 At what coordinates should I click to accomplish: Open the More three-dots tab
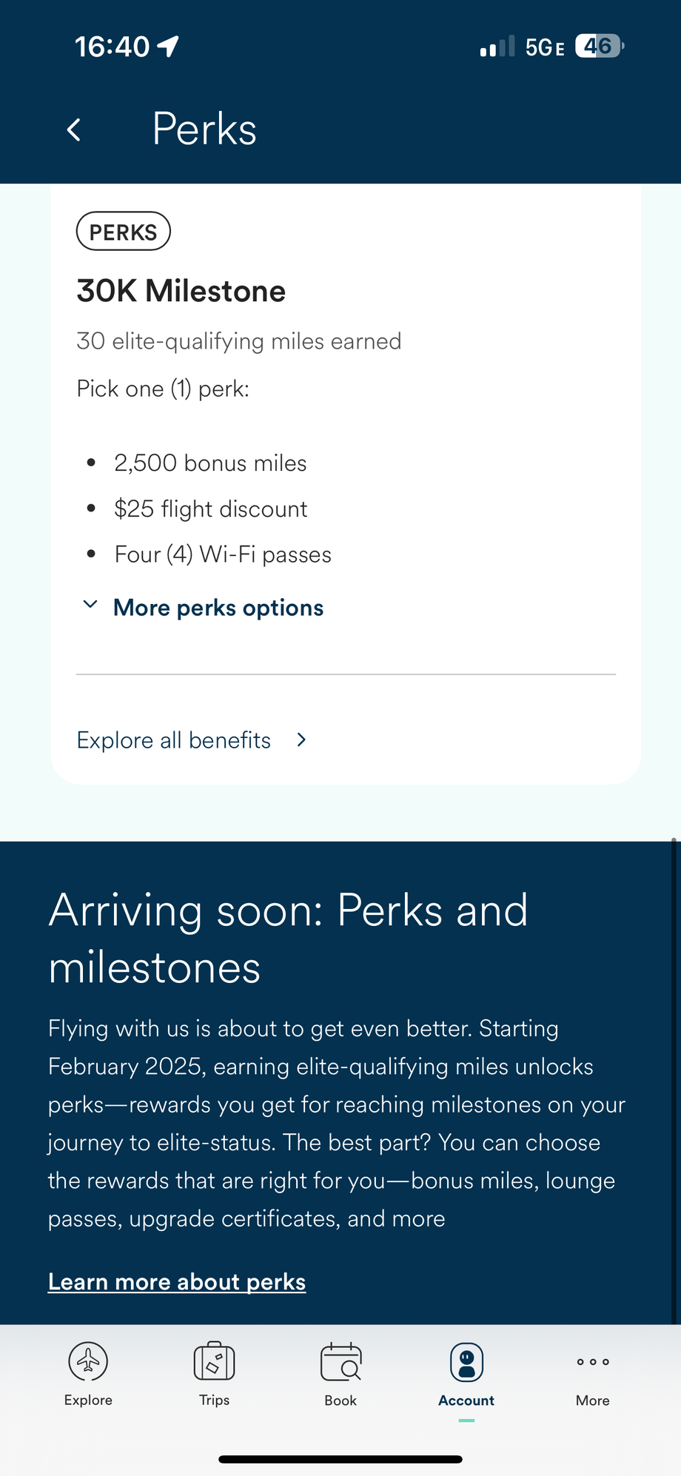click(593, 1362)
